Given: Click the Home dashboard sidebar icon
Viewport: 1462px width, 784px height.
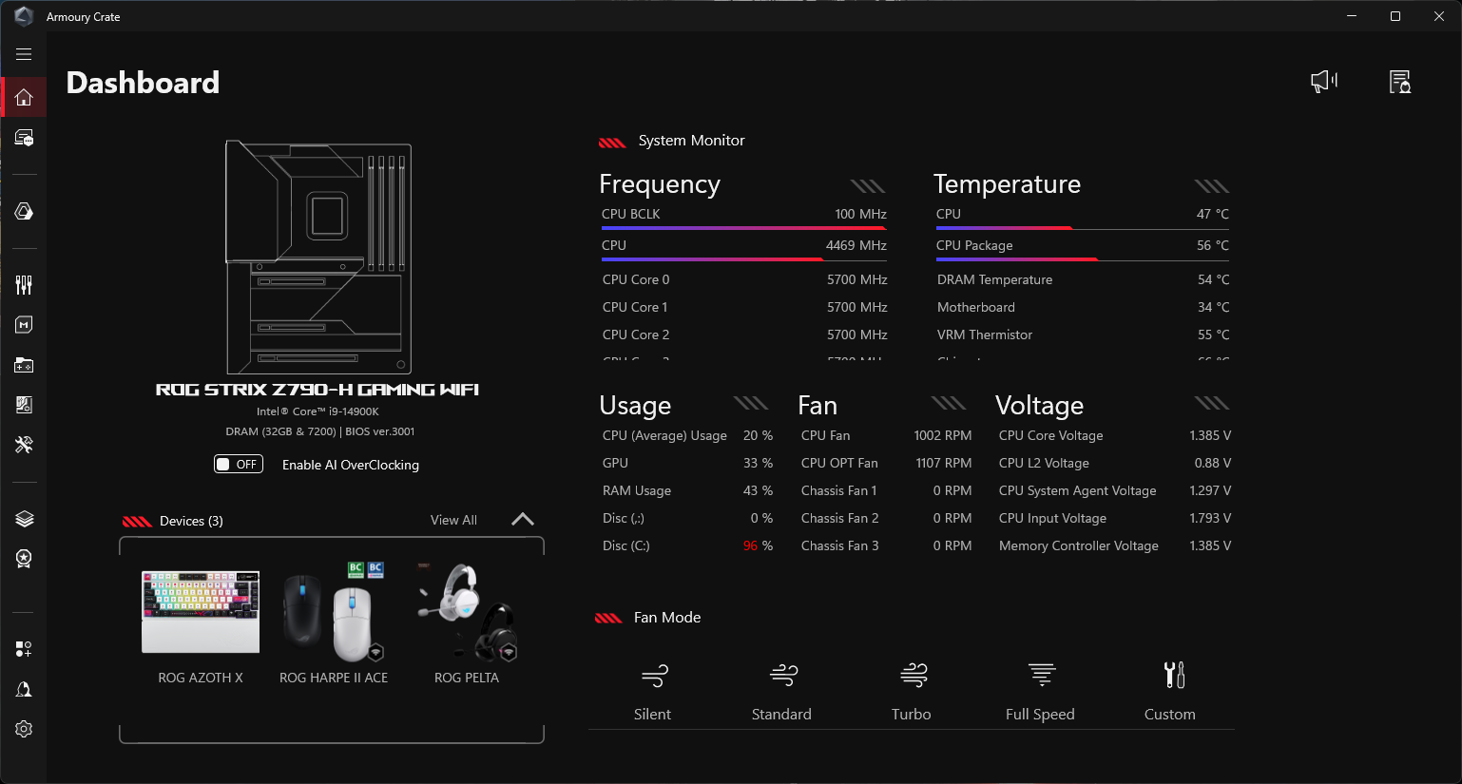Looking at the screenshot, I should 24,98.
